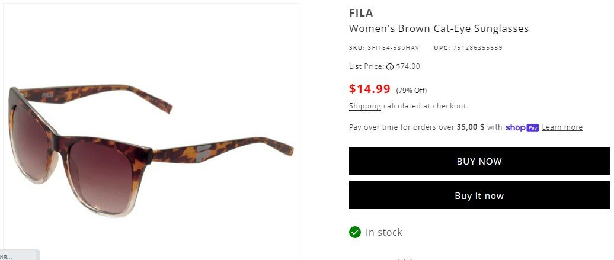This screenshot has width=614, height=260.
Task: Click the UPC number 751286355659
Action: (477, 48)
